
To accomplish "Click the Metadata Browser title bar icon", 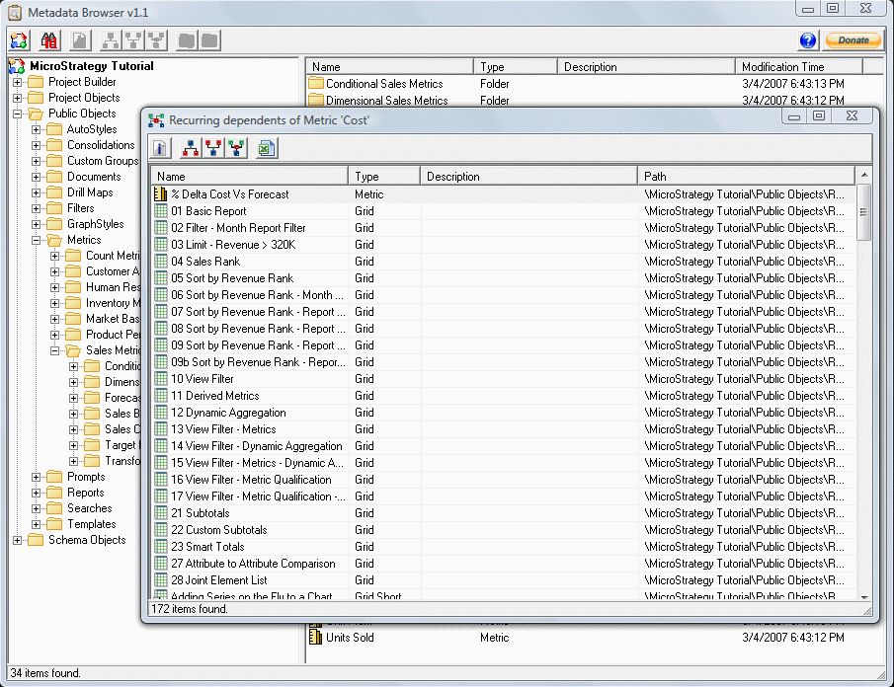I will coord(15,12).
